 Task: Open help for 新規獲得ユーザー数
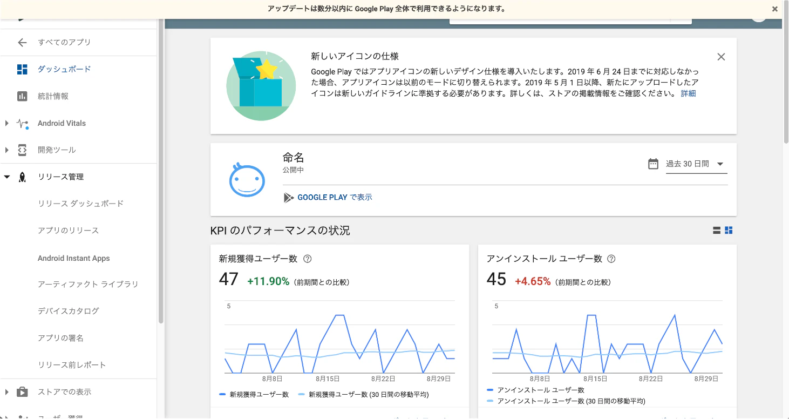coord(308,259)
